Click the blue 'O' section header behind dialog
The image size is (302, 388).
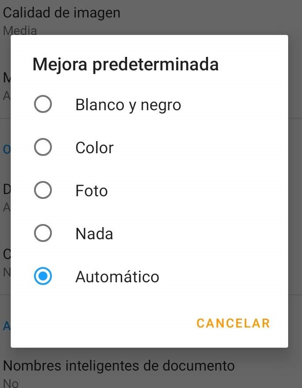(7, 149)
